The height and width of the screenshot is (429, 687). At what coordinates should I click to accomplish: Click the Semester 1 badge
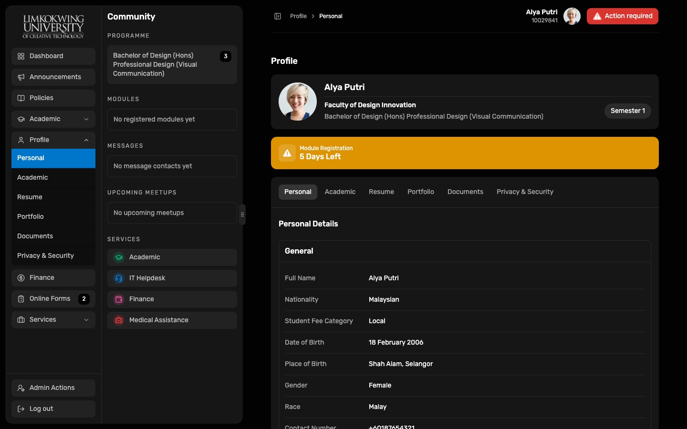tap(628, 111)
